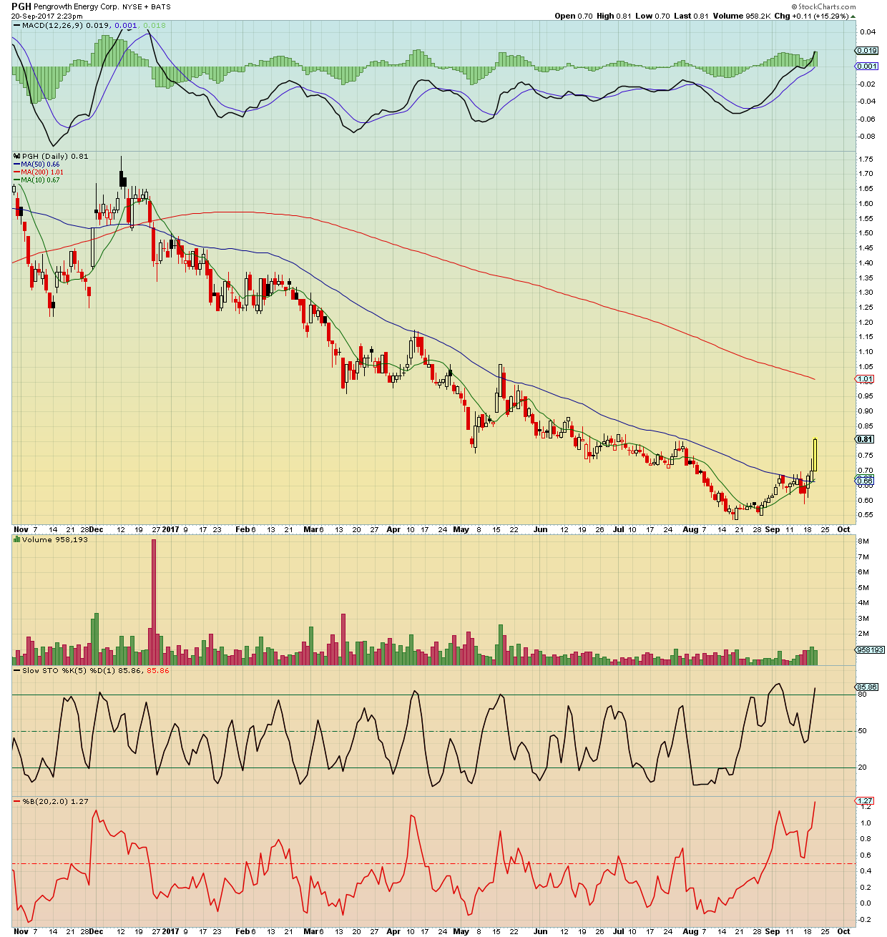887x937 pixels.
Task: Click the 1.01 MA(200) value tag on axis
Action: coord(865,379)
